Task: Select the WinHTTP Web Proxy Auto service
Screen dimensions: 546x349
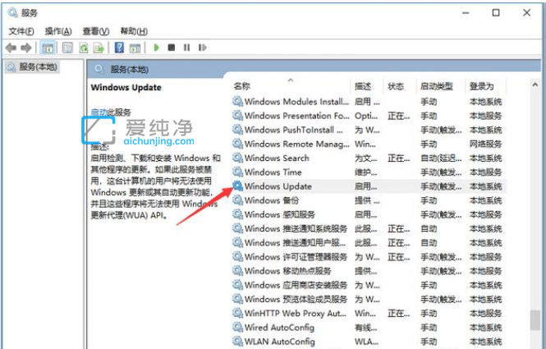Action: coord(368,313)
